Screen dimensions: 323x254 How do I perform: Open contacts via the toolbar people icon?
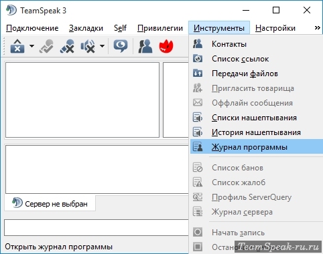point(145,46)
